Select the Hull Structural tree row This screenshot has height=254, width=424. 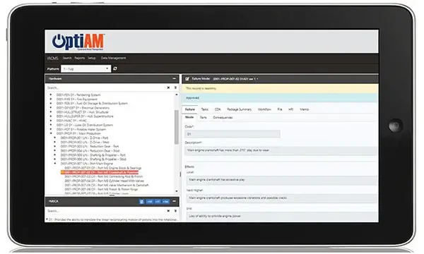click(x=83, y=112)
